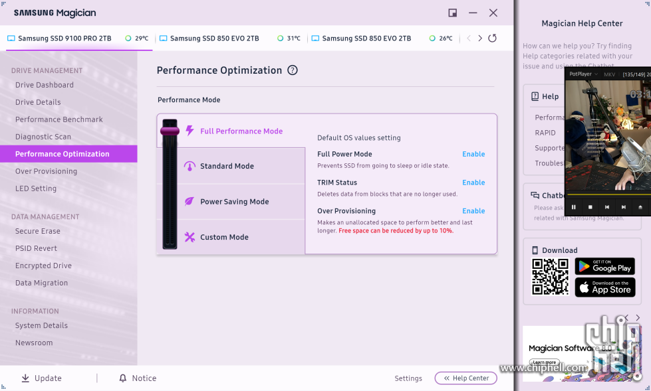This screenshot has width=651, height=391.
Task: Click the 26°C temperature indicator
Action: (x=441, y=38)
